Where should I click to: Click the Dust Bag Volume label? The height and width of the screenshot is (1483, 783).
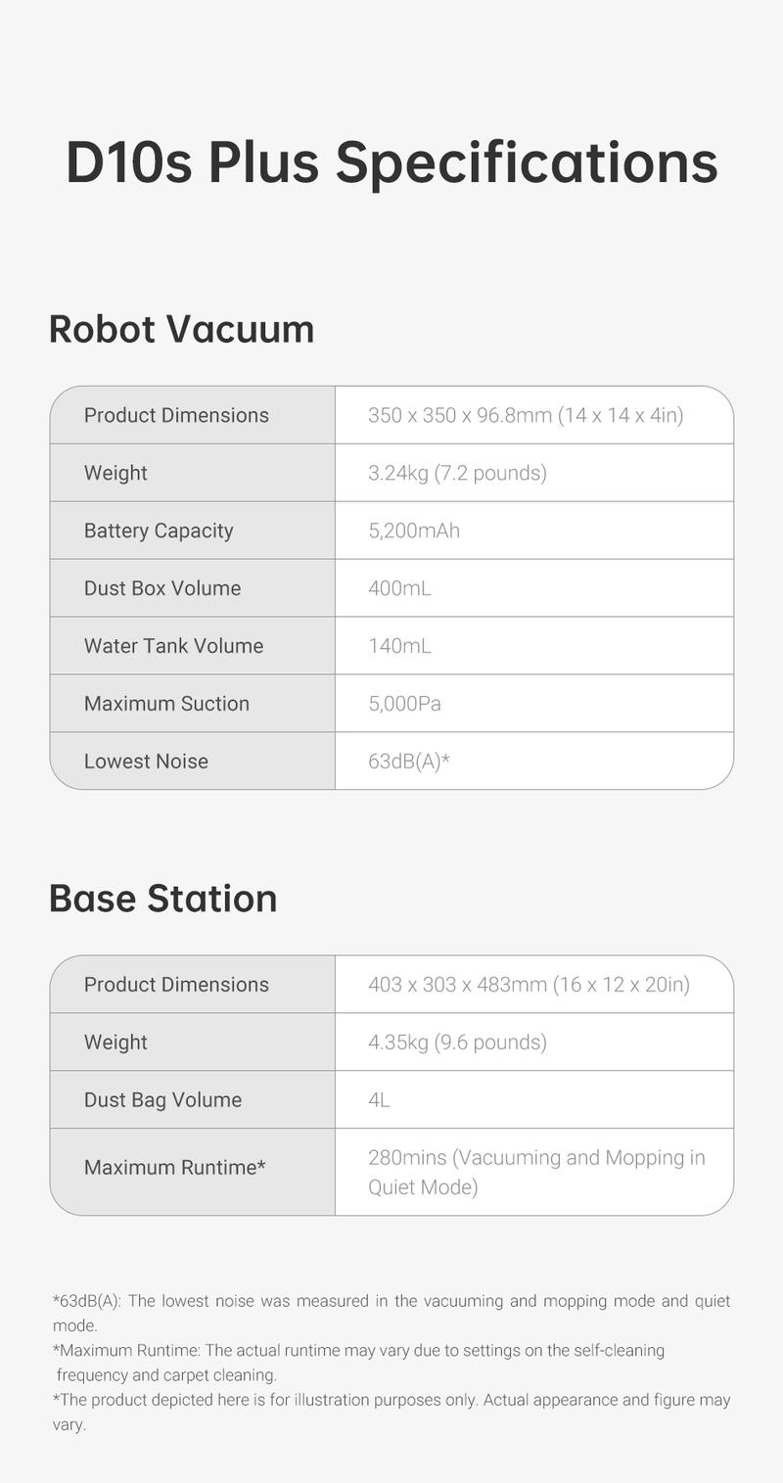point(162,1100)
